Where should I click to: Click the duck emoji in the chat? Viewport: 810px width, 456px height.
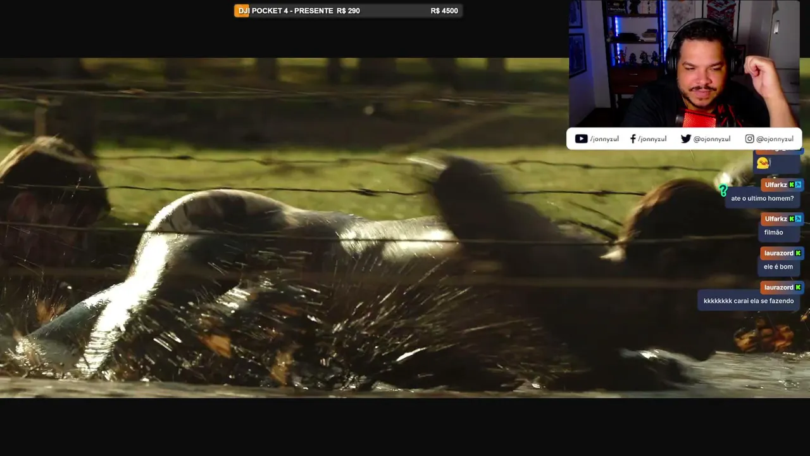point(763,163)
